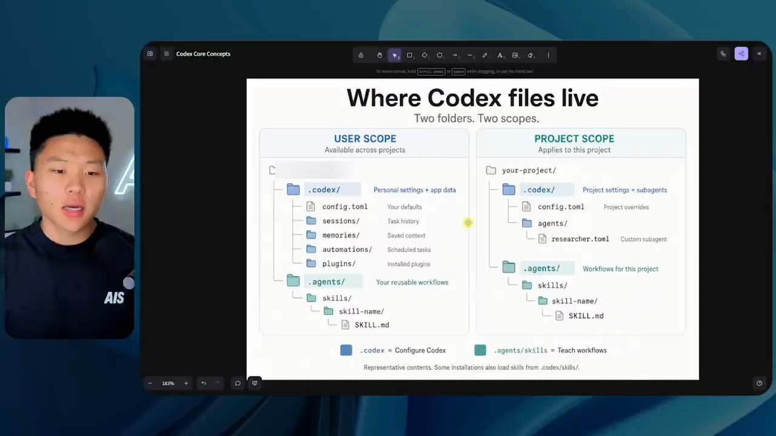This screenshot has height=436, width=776.
Task: Click the Codex Core Concepts title
Action: pyautogui.click(x=203, y=54)
